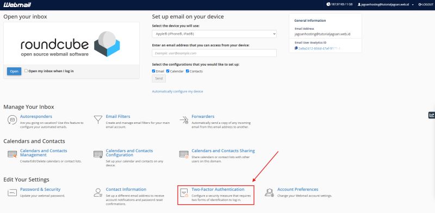Click the roundcube logo image
The height and width of the screenshot is (213, 435).
tap(71, 44)
